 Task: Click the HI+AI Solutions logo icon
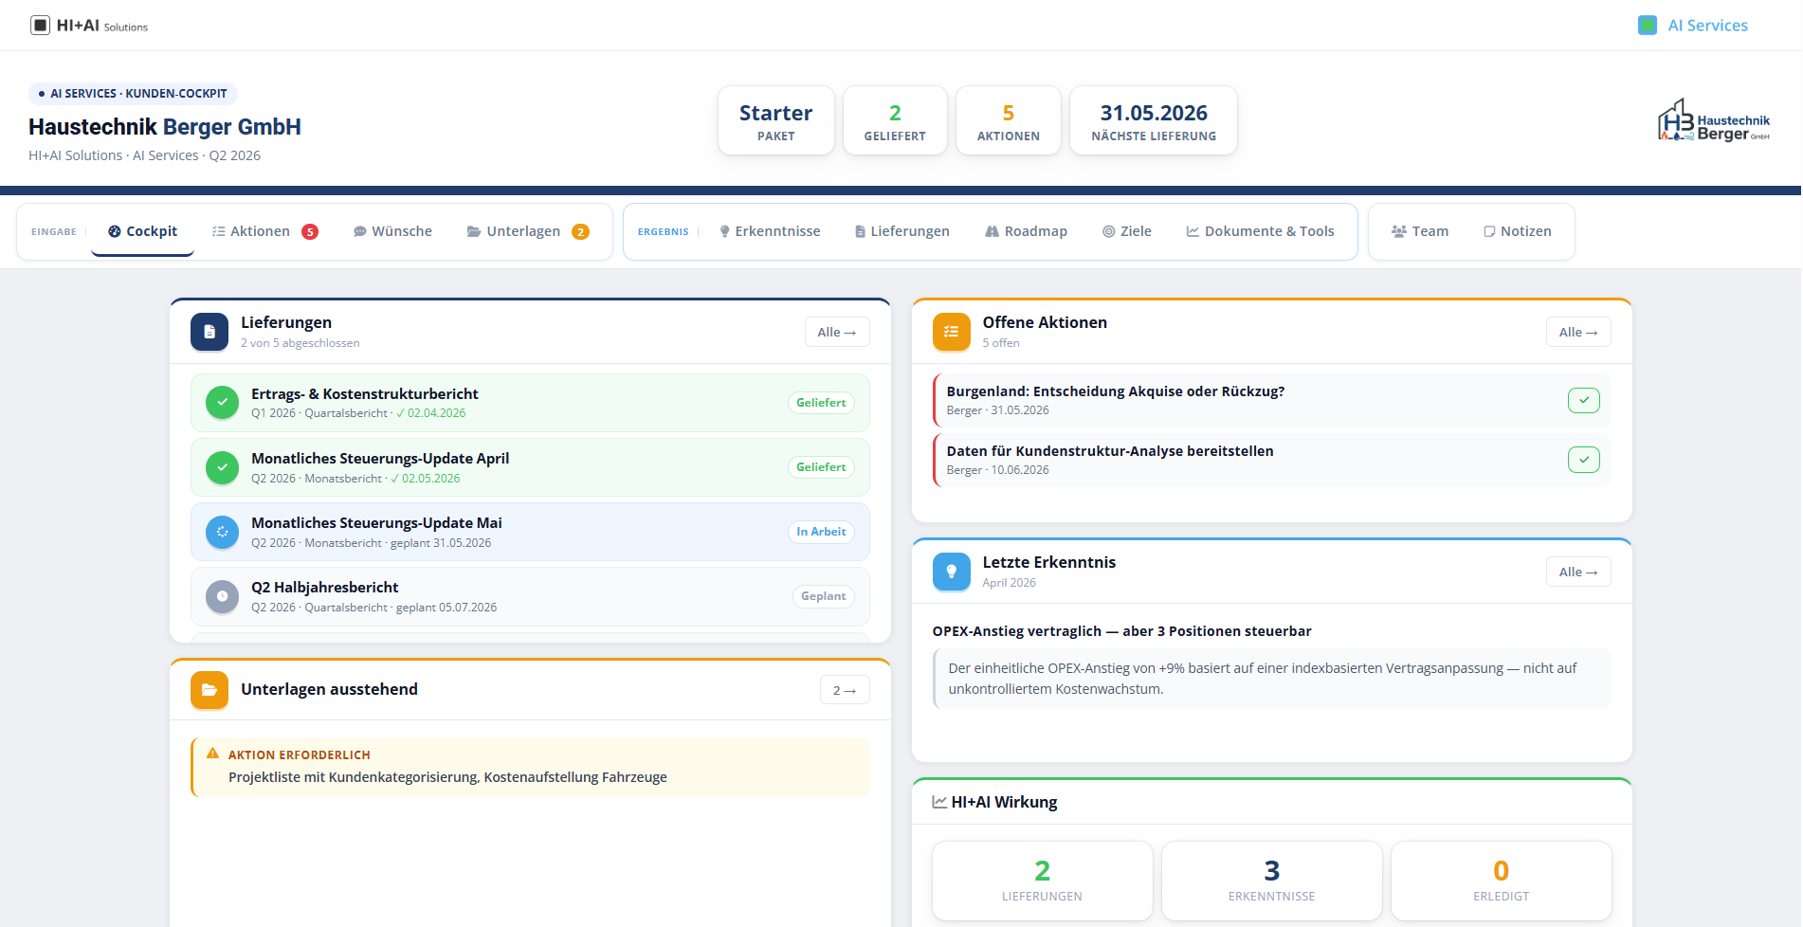pos(40,26)
